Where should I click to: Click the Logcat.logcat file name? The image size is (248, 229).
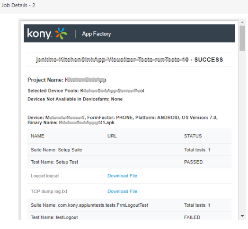(45, 176)
